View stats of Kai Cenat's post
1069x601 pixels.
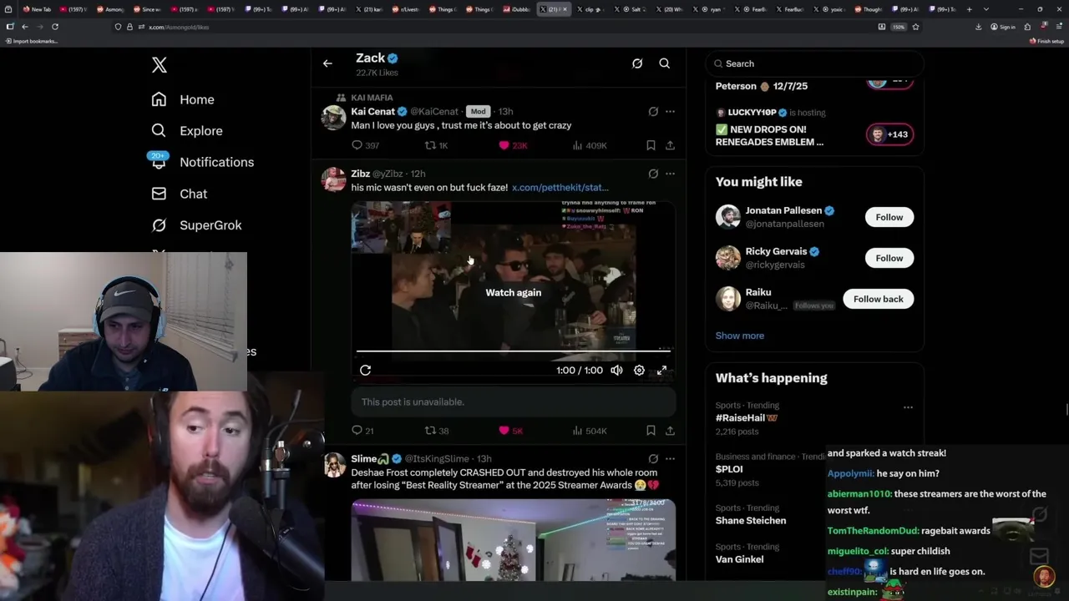click(590, 145)
